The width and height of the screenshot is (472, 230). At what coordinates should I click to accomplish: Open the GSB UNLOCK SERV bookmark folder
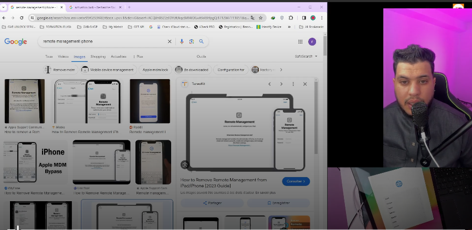[19, 27]
